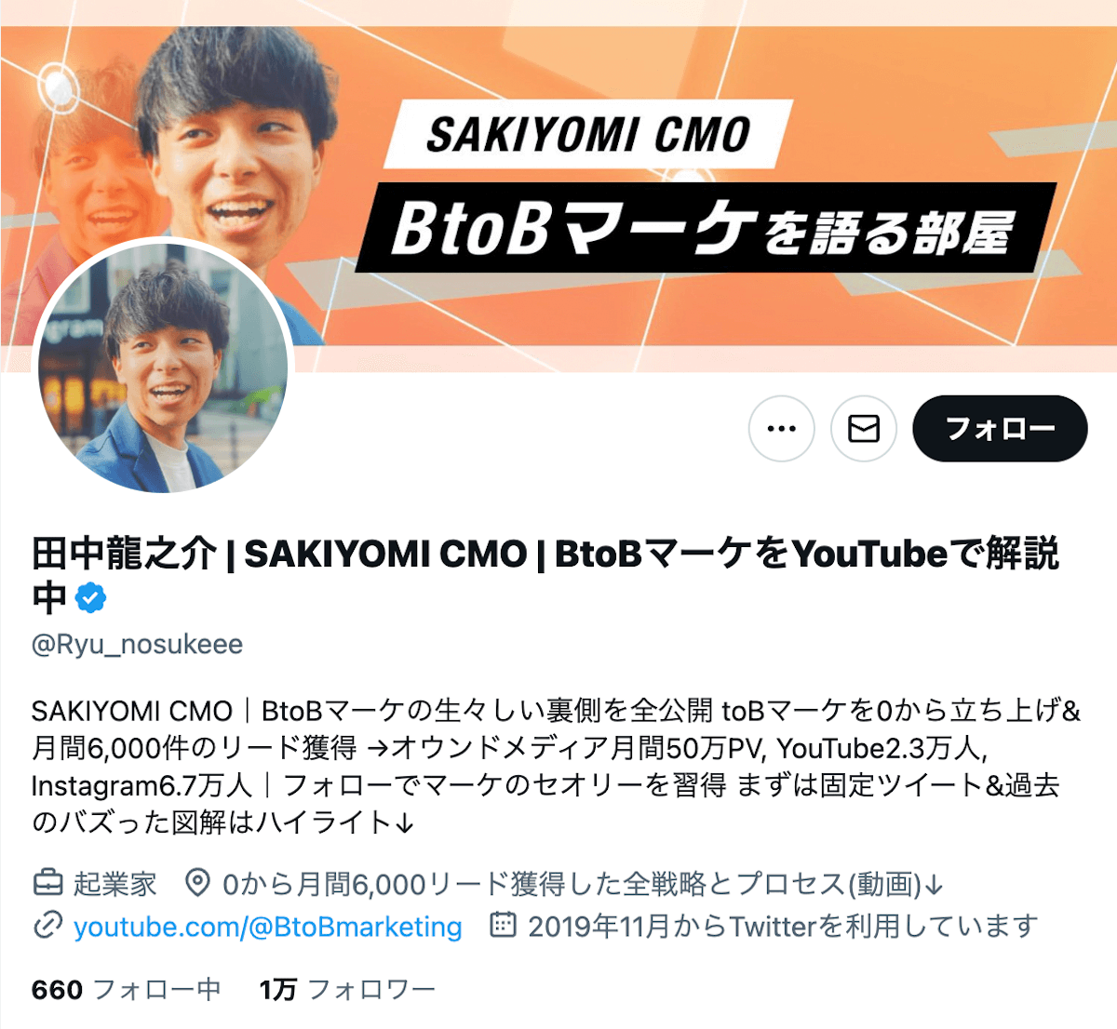This screenshot has height=1029, width=1117.
Task: Click the location pin icon
Action: (x=197, y=882)
